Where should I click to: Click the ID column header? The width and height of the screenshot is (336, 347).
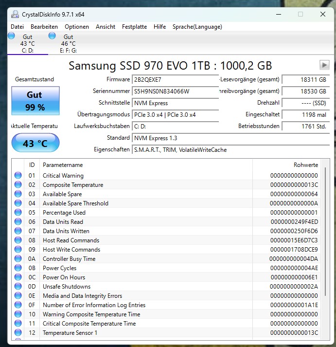pyautogui.click(x=32, y=165)
